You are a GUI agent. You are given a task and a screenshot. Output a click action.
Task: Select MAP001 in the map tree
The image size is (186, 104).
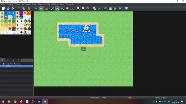pyautogui.click(x=17, y=66)
